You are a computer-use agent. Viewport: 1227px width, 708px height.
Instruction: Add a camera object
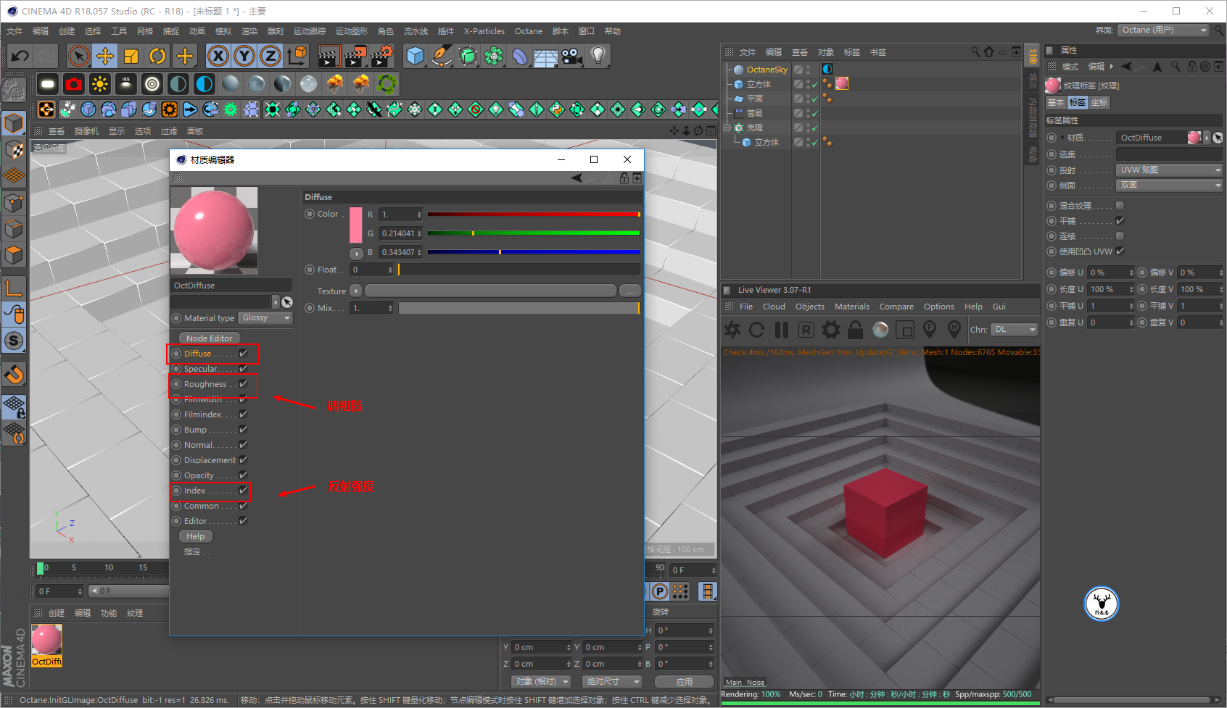pyautogui.click(x=572, y=56)
